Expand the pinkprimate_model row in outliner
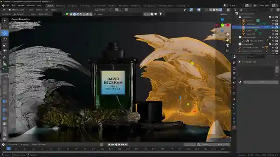This screenshot has height=157, width=280. (x=237, y=48)
